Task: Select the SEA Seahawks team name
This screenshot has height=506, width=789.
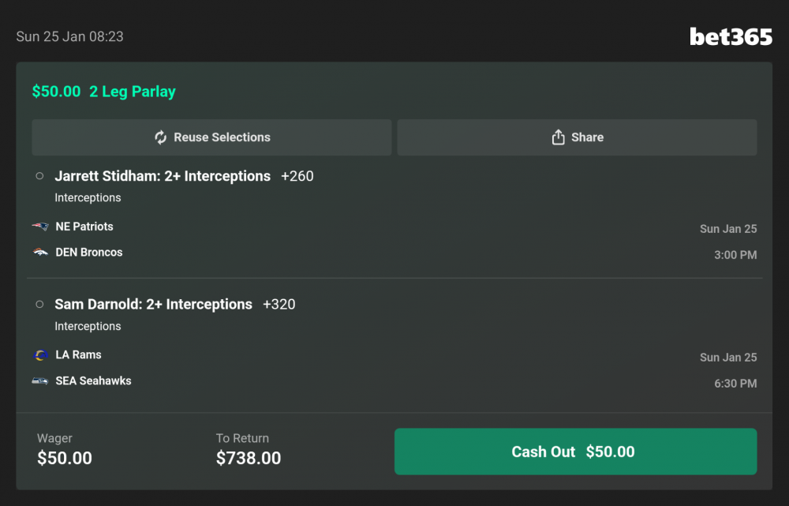Action: click(93, 380)
